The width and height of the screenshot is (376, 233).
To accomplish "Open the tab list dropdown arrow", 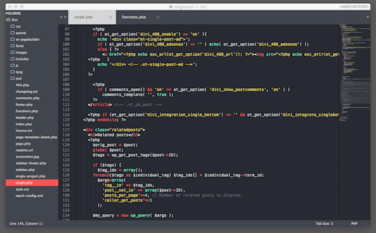I will pos(368,17).
